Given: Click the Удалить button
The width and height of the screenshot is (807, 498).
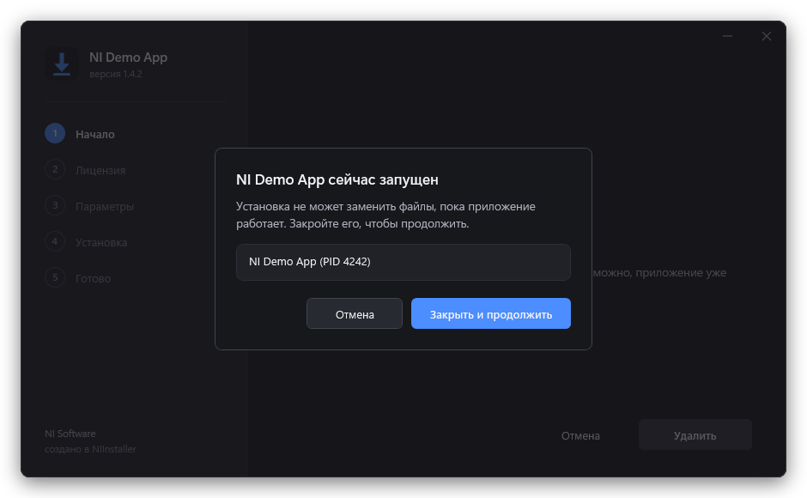Looking at the screenshot, I should coord(695,435).
